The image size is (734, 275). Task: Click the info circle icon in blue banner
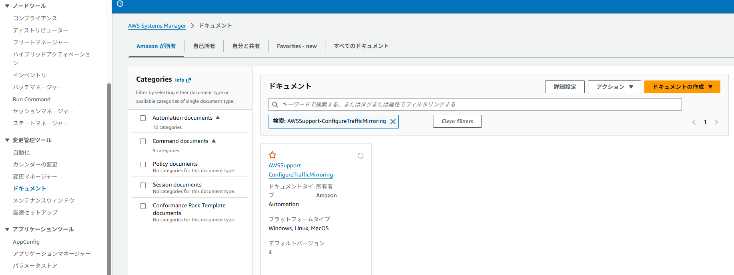coord(120,4)
